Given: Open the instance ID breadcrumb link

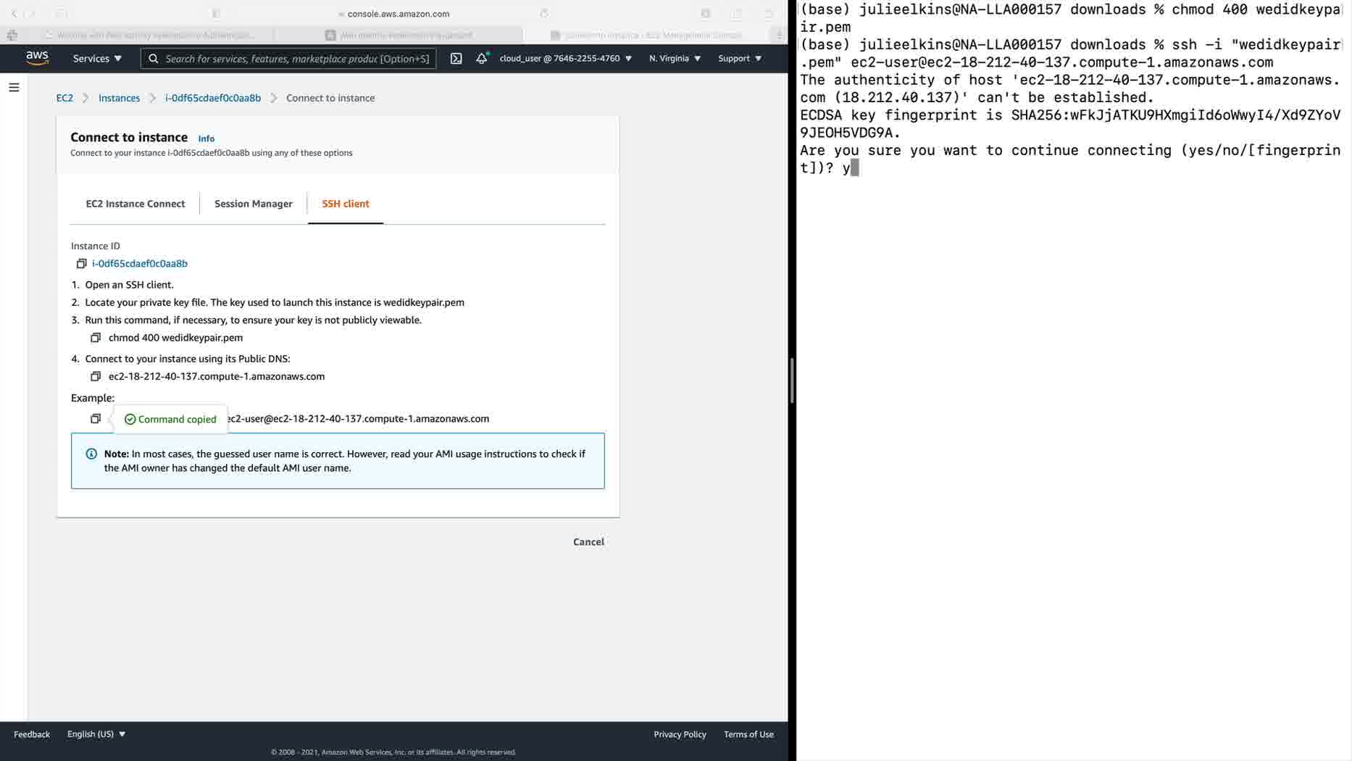Looking at the screenshot, I should 213,98.
